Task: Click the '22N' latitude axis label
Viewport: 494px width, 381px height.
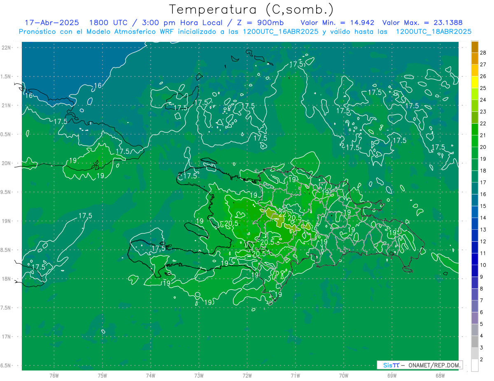Action: pyautogui.click(x=6, y=48)
